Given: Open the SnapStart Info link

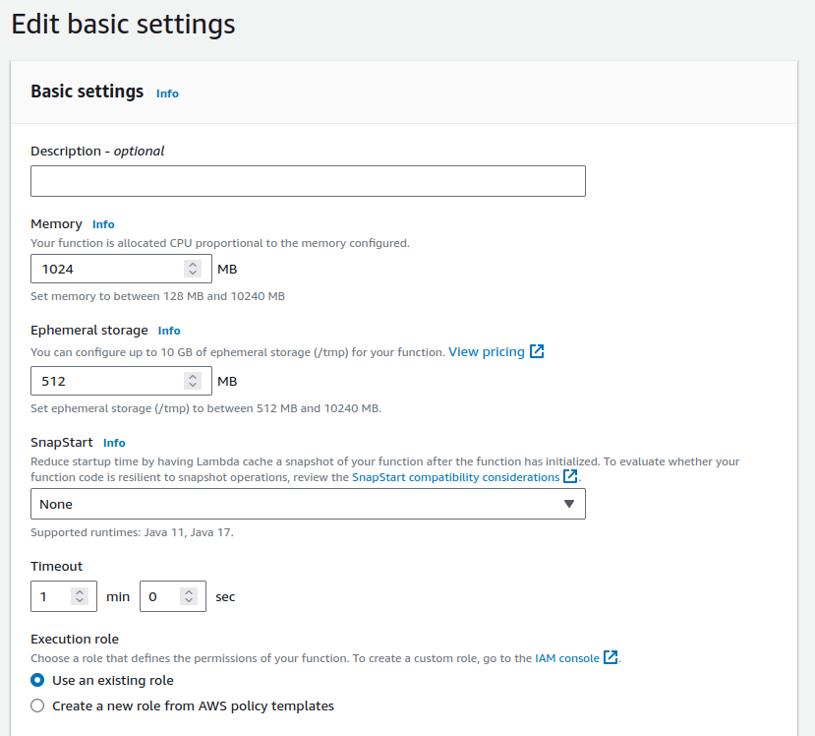Looking at the screenshot, I should pos(114,443).
